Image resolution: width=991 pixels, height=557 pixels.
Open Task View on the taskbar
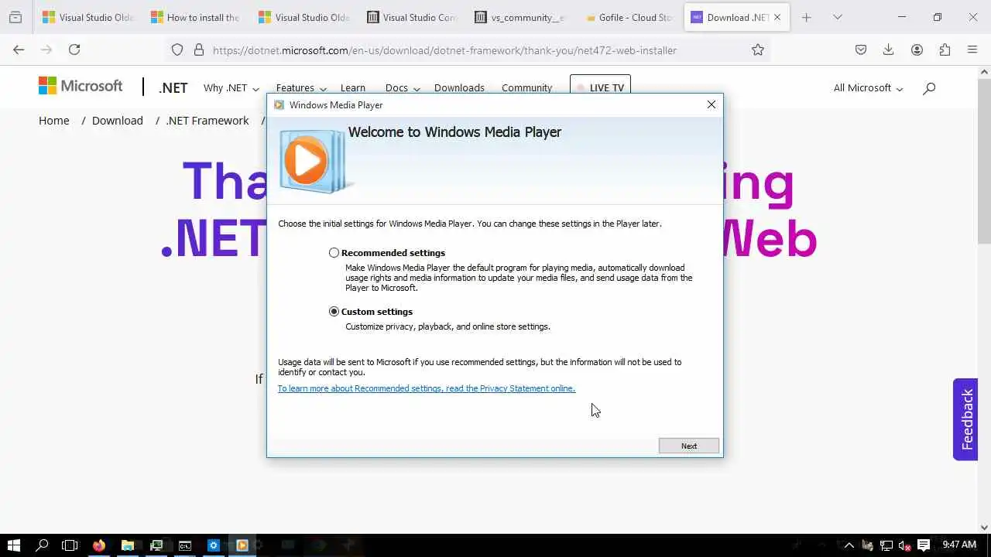coord(70,545)
